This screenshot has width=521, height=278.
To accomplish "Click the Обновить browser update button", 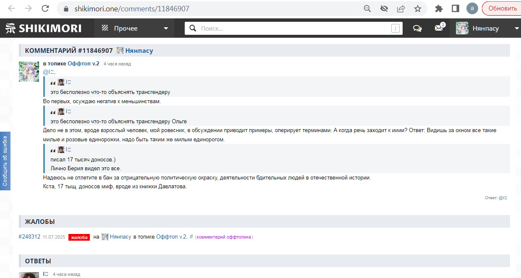I will [x=502, y=8].
